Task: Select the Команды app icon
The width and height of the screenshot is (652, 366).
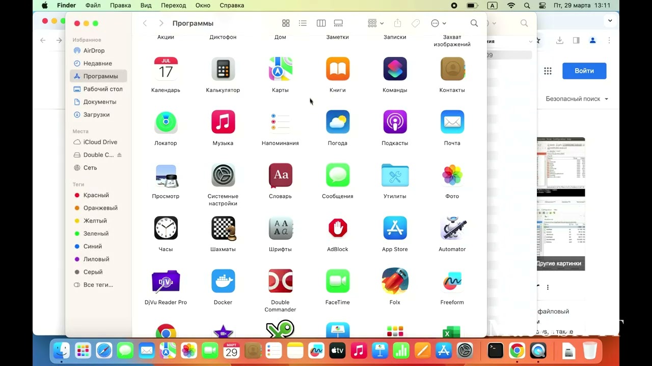Action: (x=395, y=69)
